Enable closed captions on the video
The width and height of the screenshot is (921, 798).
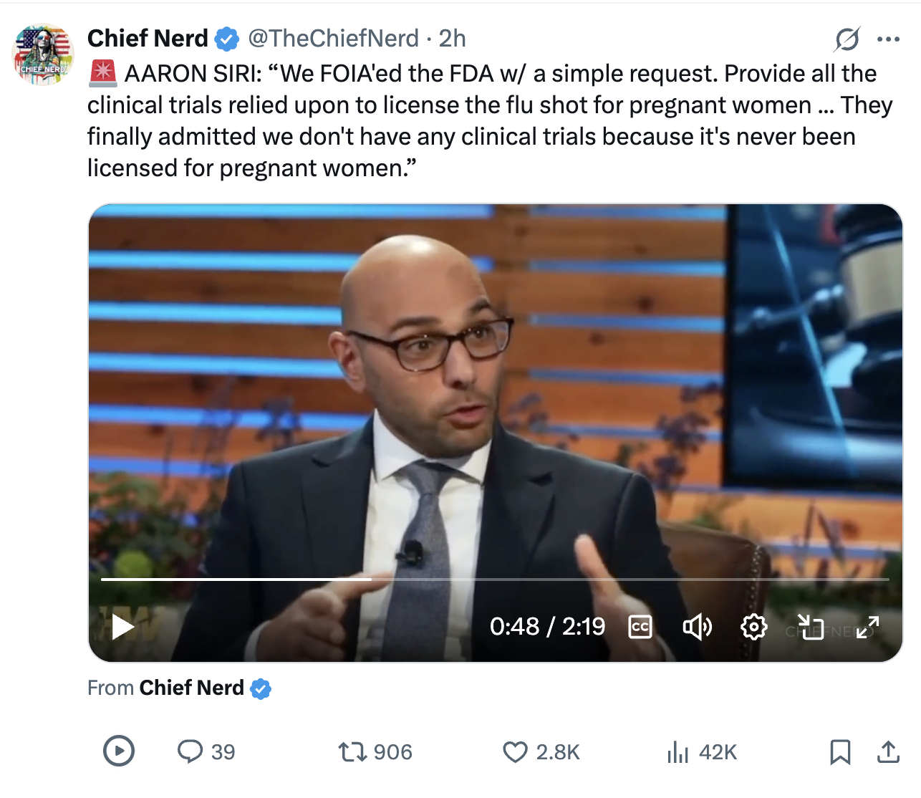click(640, 627)
